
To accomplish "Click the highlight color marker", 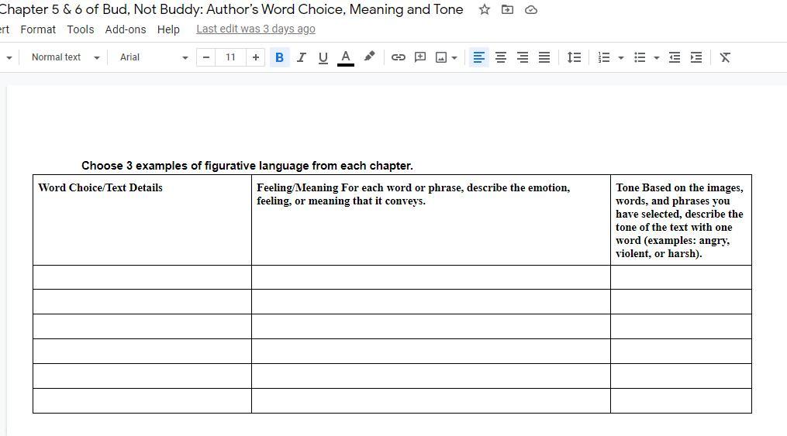I will pyautogui.click(x=369, y=57).
